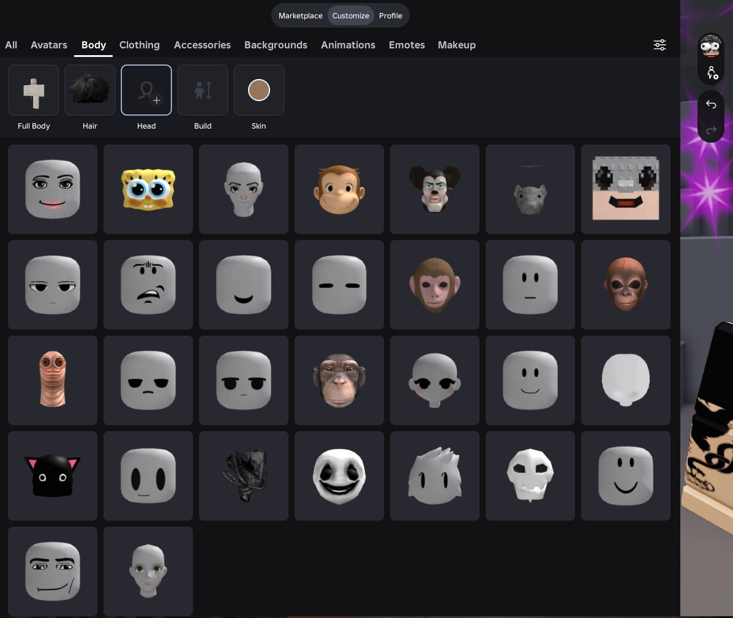This screenshot has height=618, width=733.
Task: Open the Accessories tab
Action: pyautogui.click(x=203, y=45)
